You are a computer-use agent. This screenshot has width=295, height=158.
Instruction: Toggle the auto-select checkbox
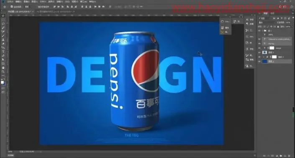(12, 7)
